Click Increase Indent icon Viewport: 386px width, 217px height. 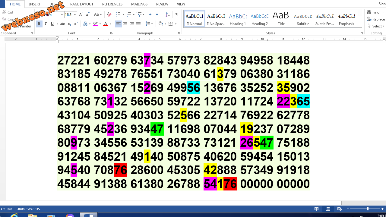(158, 14)
